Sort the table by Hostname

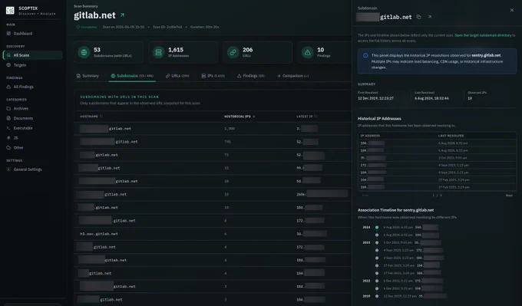[91, 117]
